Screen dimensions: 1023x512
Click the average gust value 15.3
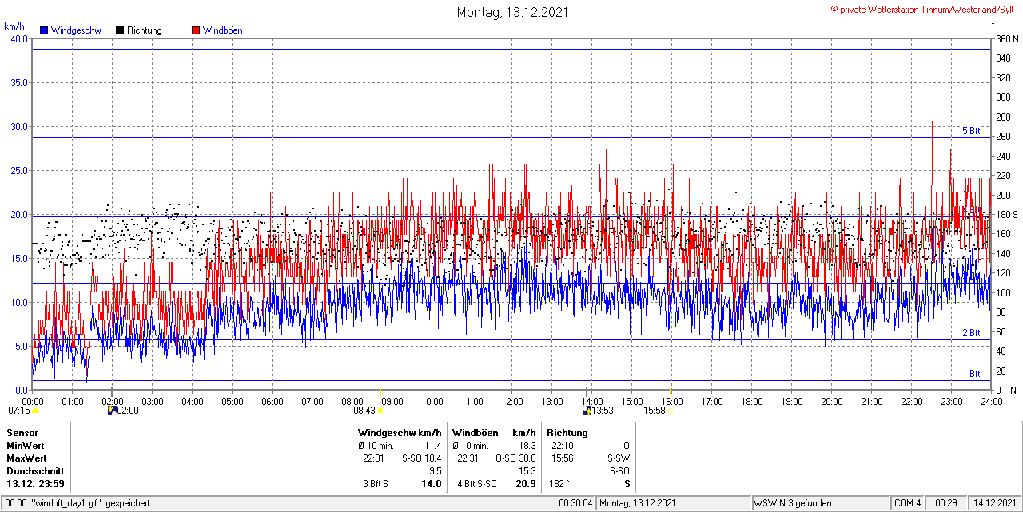coord(527,471)
